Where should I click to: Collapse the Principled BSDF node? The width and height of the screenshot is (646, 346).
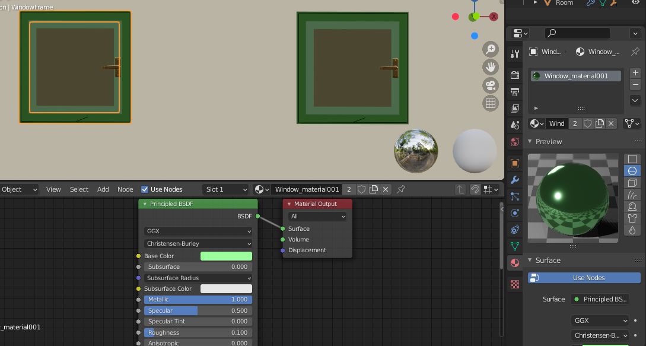tap(145, 204)
